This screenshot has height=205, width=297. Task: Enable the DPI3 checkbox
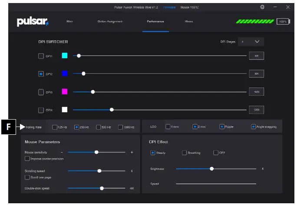tap(41, 92)
